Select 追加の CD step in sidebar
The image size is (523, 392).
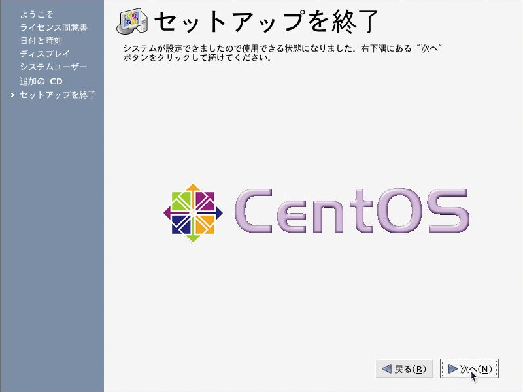pos(41,81)
